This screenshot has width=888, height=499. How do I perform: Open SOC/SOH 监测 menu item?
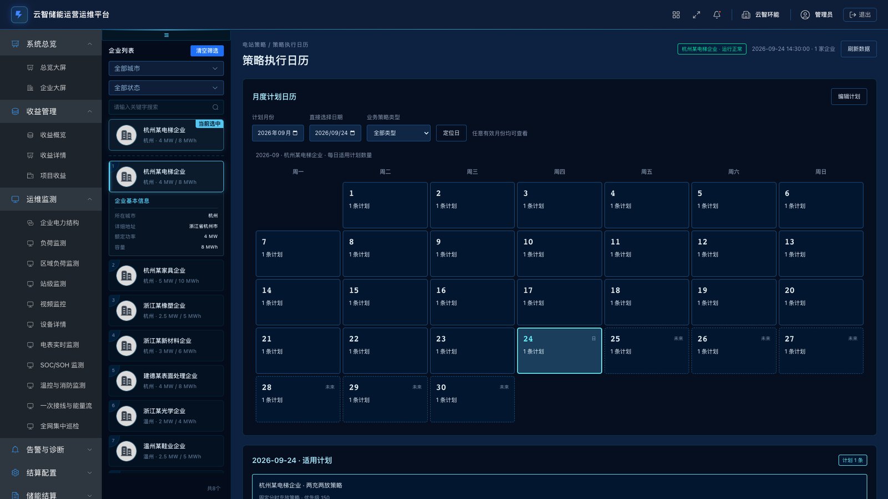pos(51,365)
